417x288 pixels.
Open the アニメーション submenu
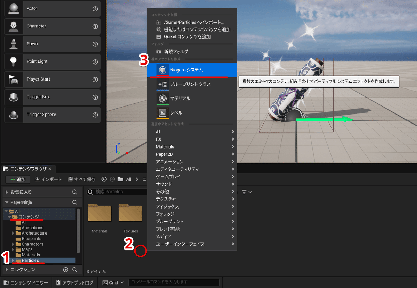pyautogui.click(x=192, y=162)
